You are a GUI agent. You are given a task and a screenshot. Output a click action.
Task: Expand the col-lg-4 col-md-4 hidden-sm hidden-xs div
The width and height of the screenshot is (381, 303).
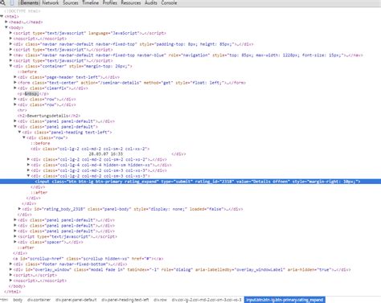28,165
